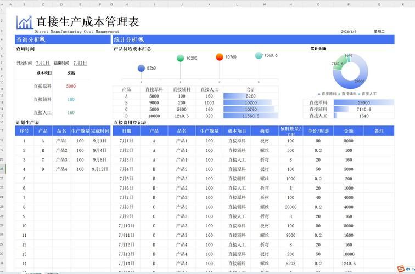Select row 21 header
The height and width of the screenshot is (274, 415).
2,169
